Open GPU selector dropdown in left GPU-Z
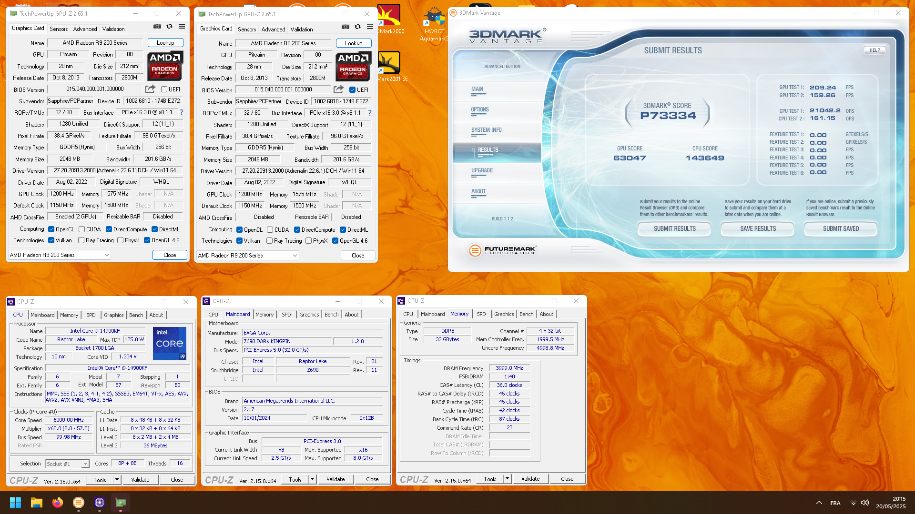915x514 pixels. [60, 255]
